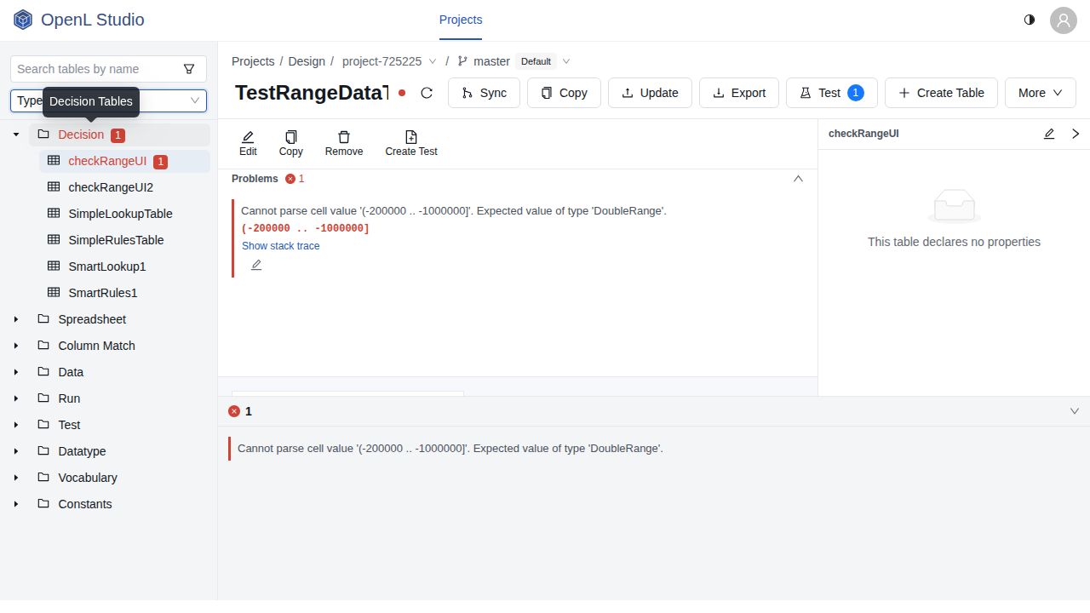Click the Problems heading label
1090x613 pixels.
pos(255,179)
